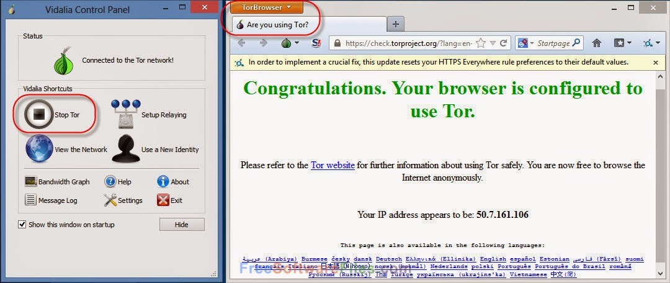670x283 pixels.
Task: Click the NoScript S icon in toolbar
Action: tap(316, 43)
